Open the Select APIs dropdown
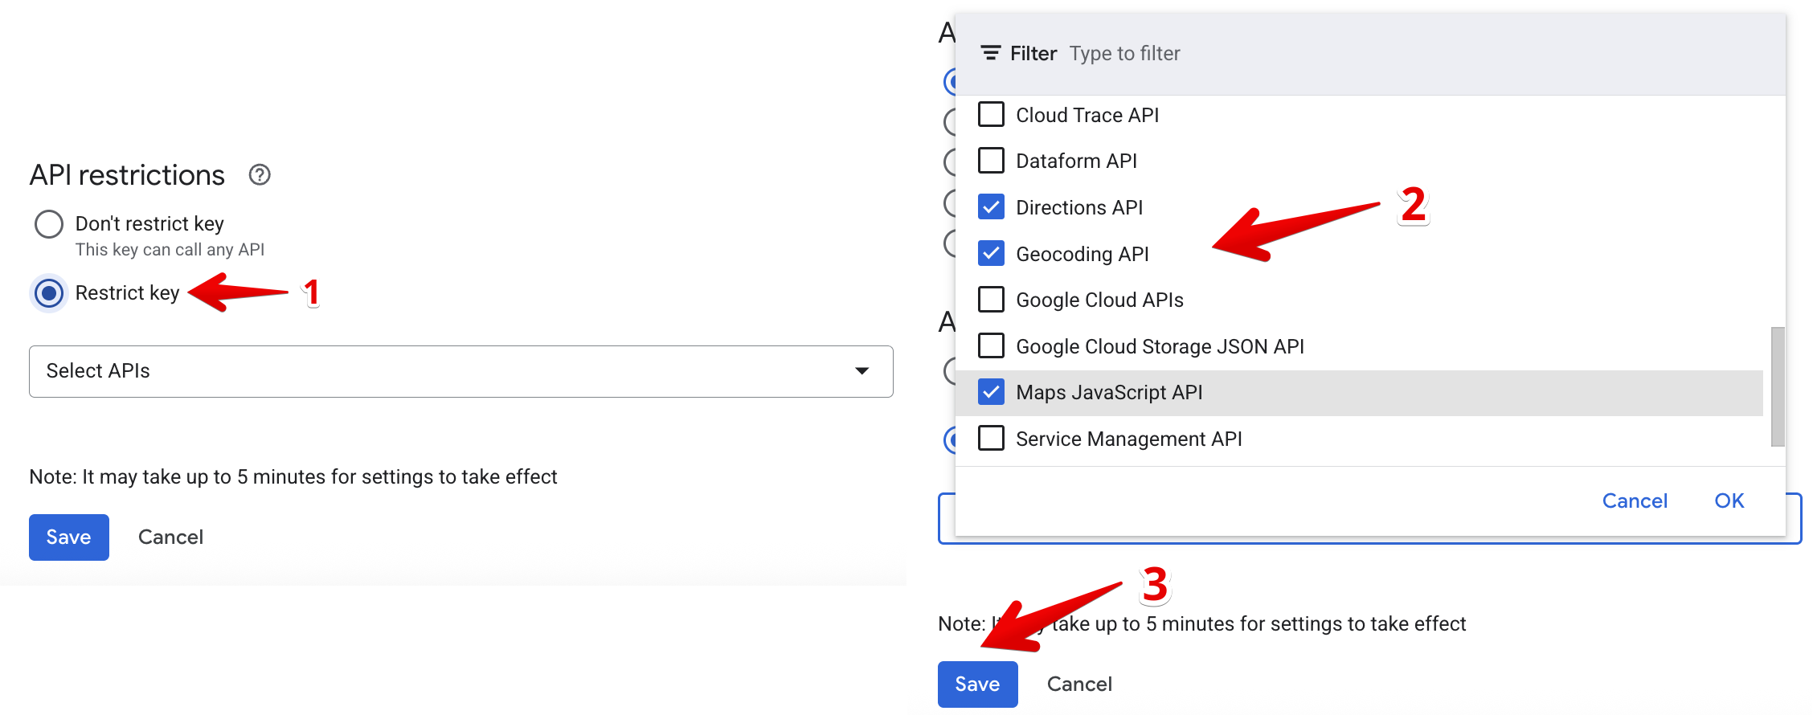Image resolution: width=1813 pixels, height=715 pixels. pos(461,371)
